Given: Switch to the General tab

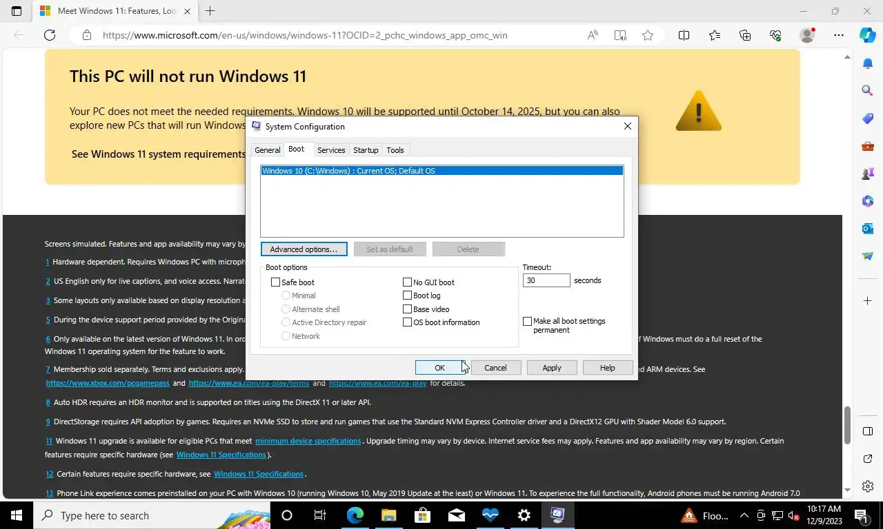Looking at the screenshot, I should [267, 150].
